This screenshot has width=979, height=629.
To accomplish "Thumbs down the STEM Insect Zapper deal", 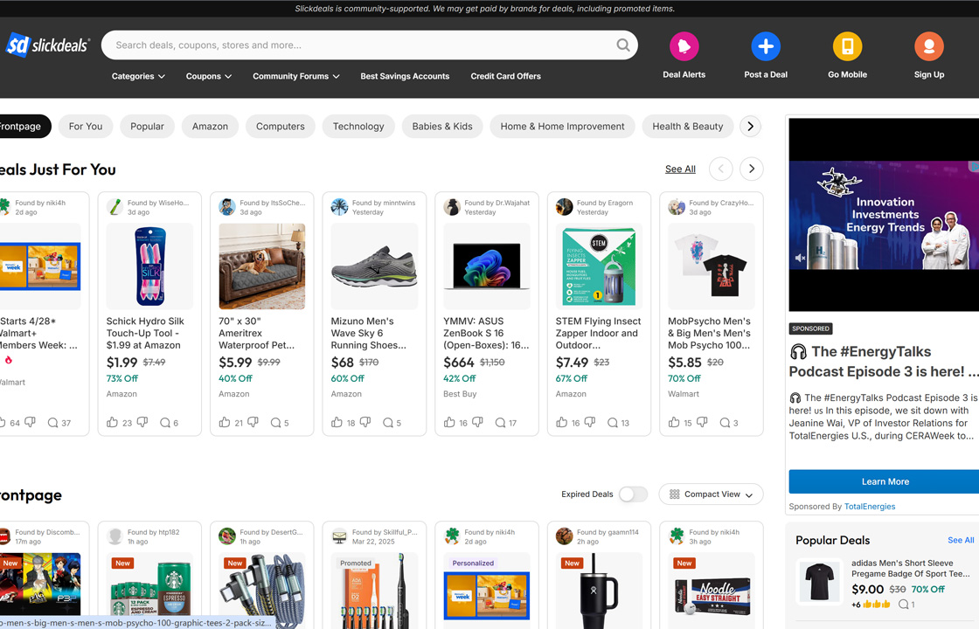I will pyautogui.click(x=590, y=422).
